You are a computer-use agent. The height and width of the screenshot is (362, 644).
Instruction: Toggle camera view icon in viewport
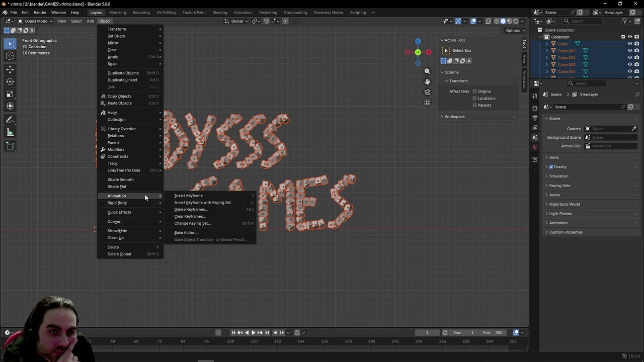pyautogui.click(x=427, y=92)
